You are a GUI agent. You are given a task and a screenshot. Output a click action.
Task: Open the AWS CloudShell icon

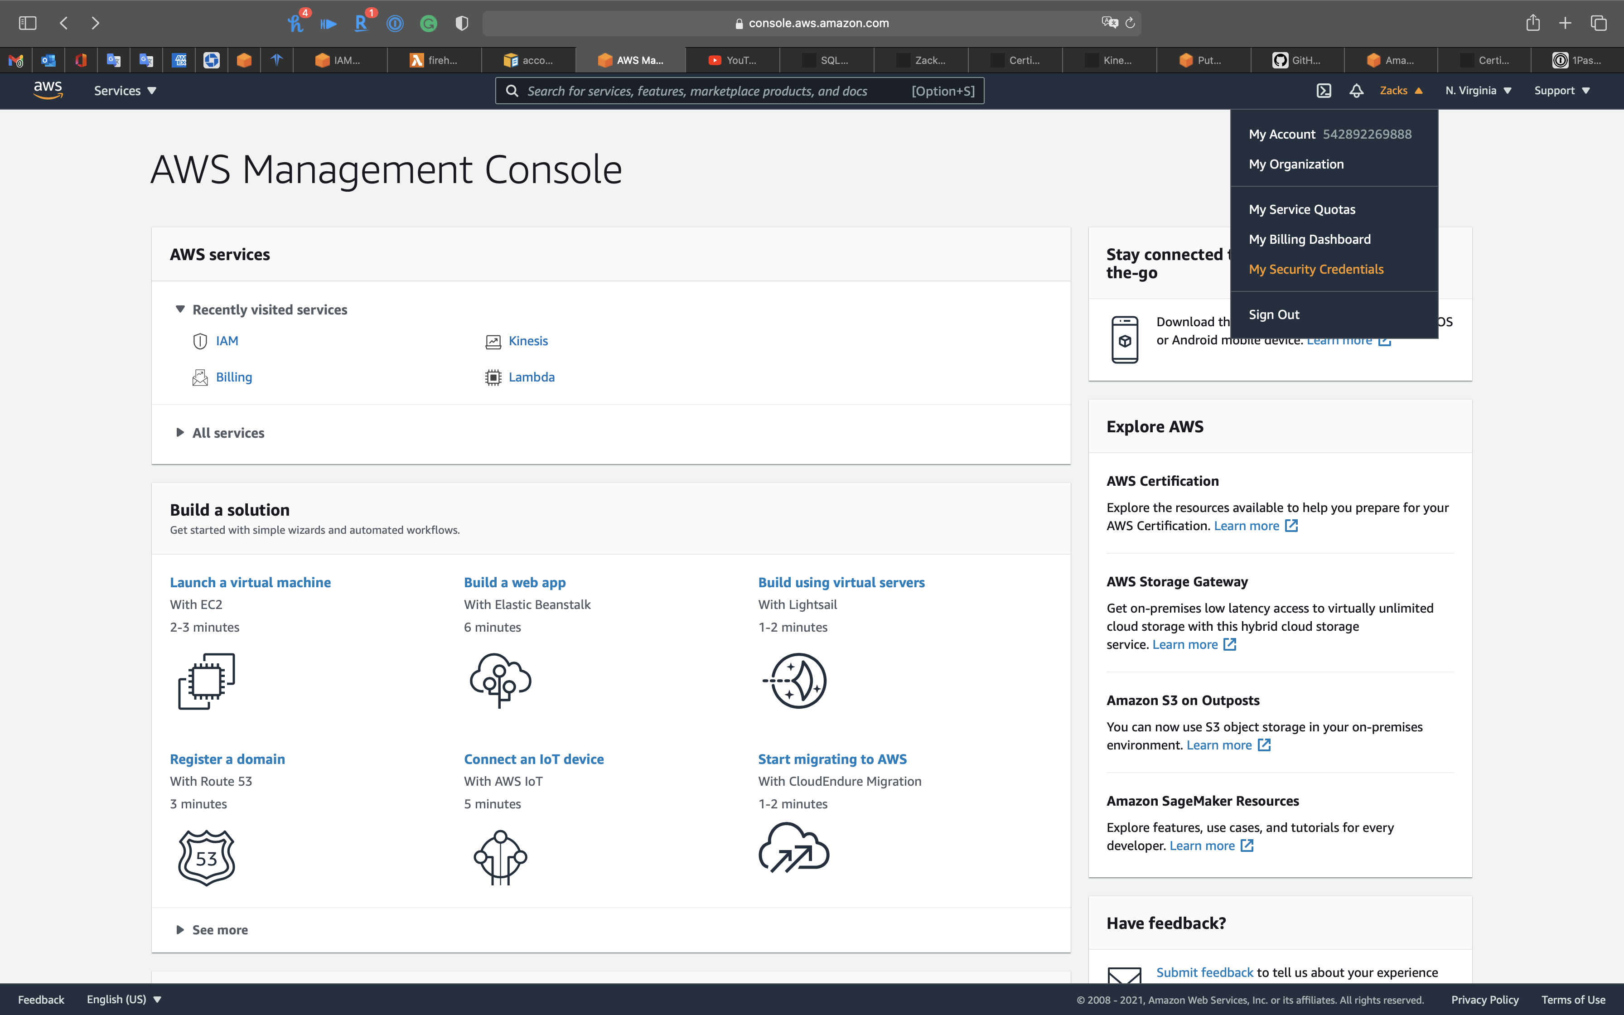pos(1324,91)
